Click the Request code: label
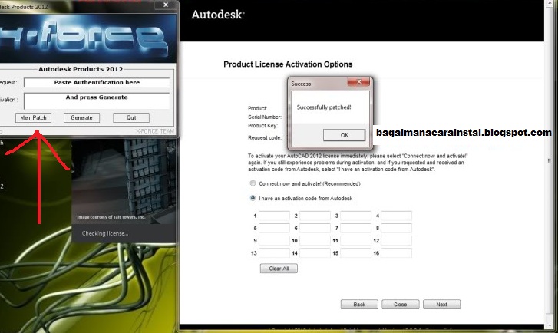This screenshot has height=333, width=558. pos(265,137)
